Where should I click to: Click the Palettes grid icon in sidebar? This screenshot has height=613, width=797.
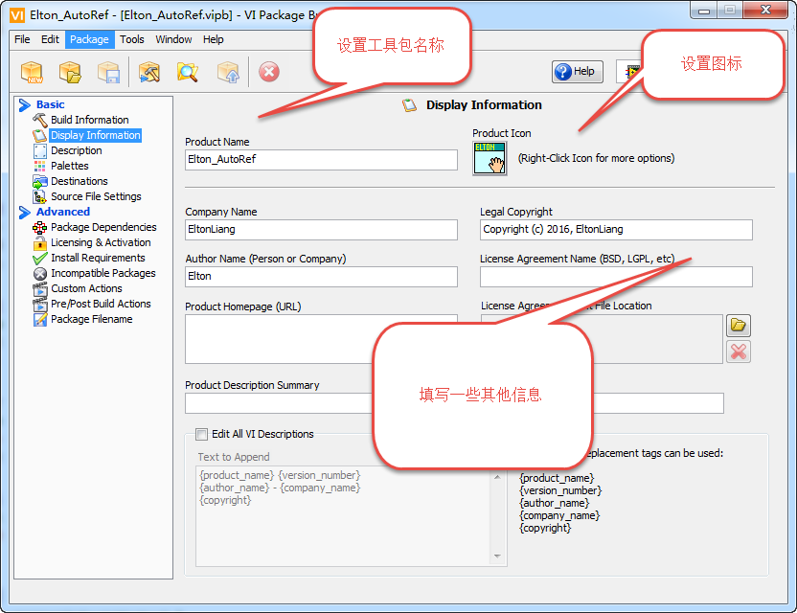(39, 166)
